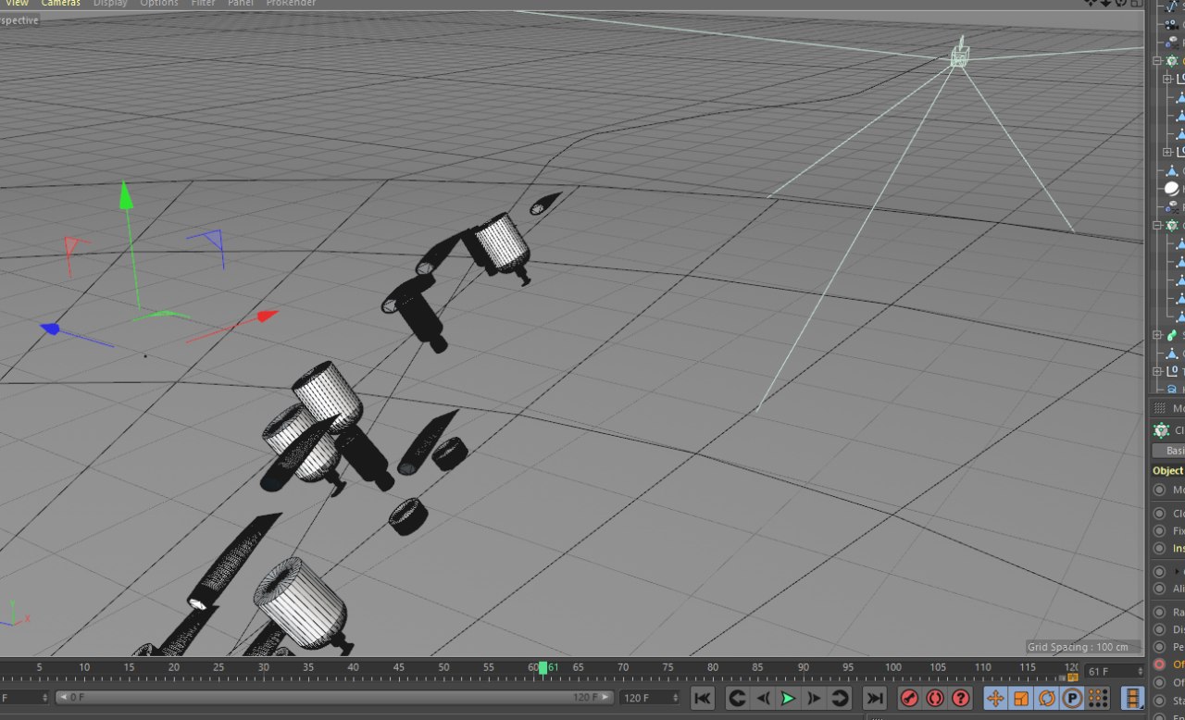Step back one frame
1185x720 pixels.
763,698
